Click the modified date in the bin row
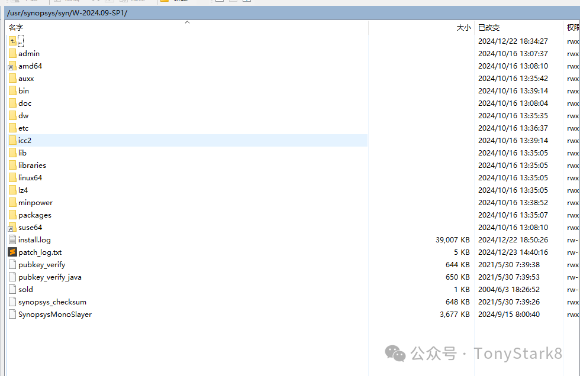This screenshot has height=376, width=580. (x=513, y=91)
